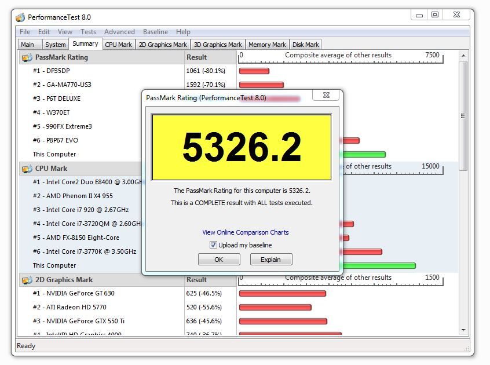Switch to the Disk Mark tab
The width and height of the screenshot is (490, 365).
(x=306, y=45)
